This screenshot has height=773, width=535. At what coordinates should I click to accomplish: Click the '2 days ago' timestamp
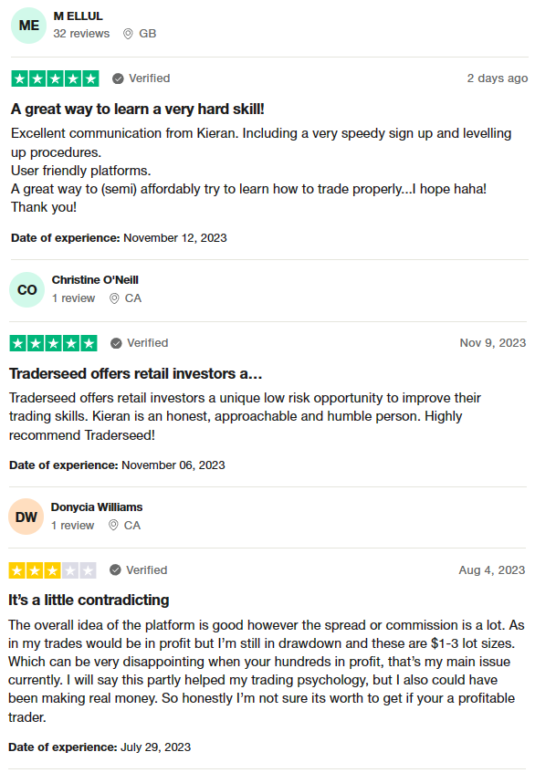pyautogui.click(x=497, y=78)
